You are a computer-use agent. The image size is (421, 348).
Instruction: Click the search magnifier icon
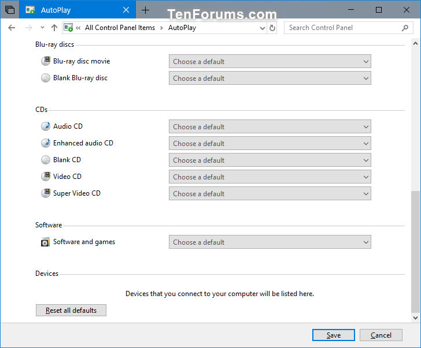(405, 28)
